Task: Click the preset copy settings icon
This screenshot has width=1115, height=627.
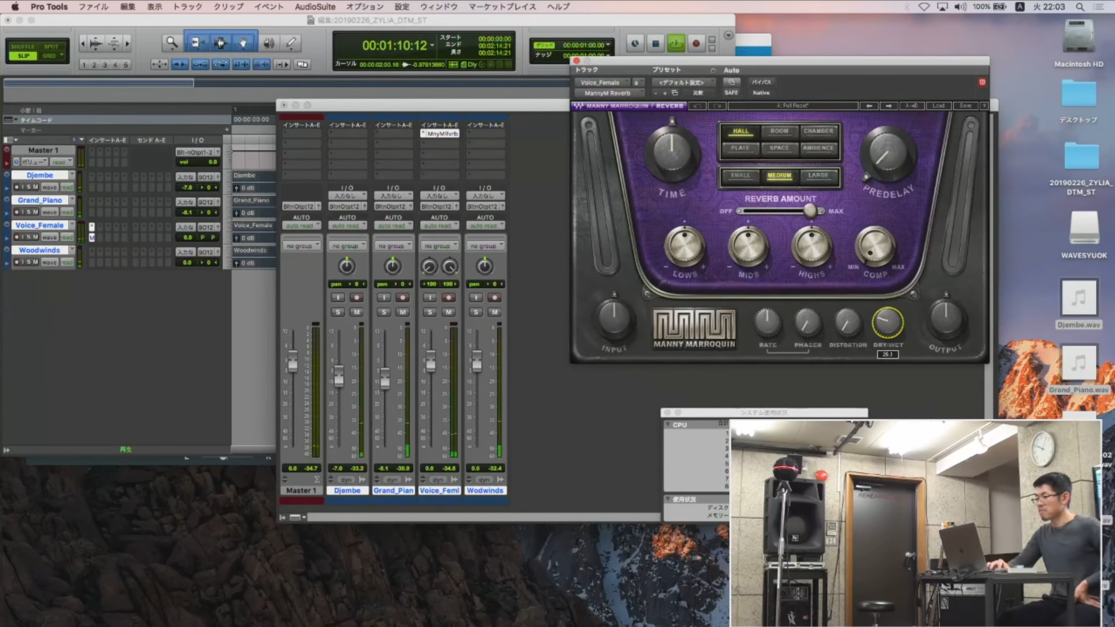Action: click(x=675, y=93)
